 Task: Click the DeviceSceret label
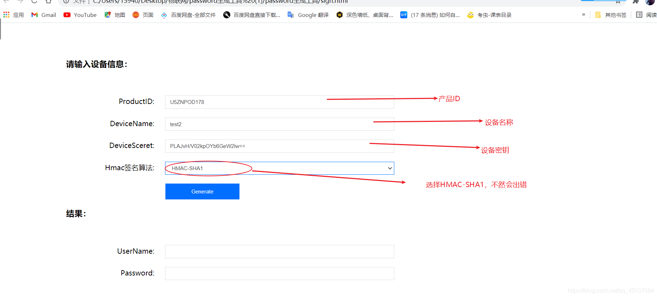tap(132, 146)
